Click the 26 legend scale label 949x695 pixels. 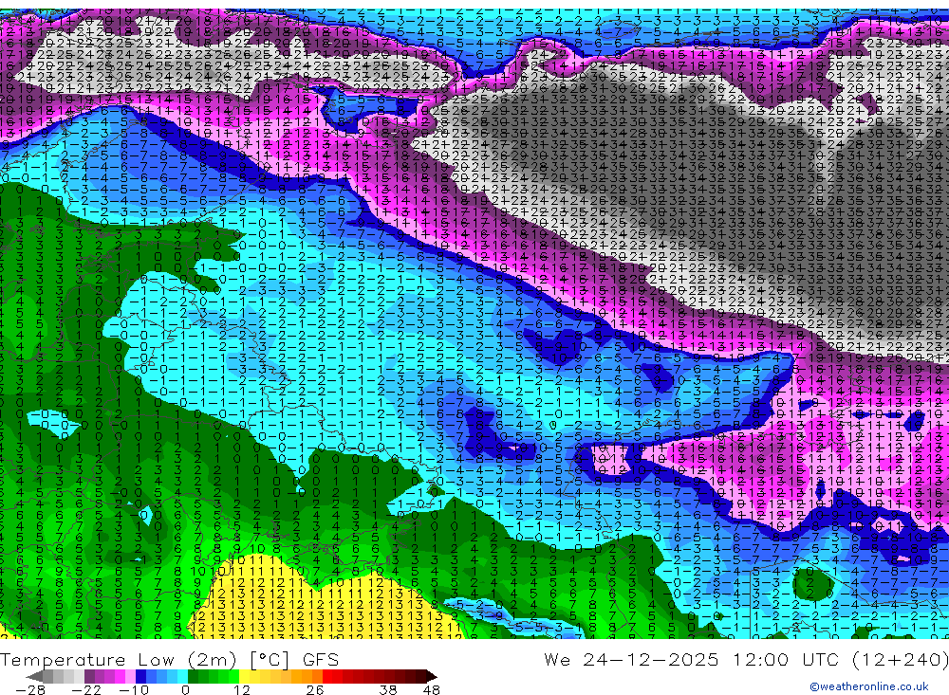[x=314, y=689]
